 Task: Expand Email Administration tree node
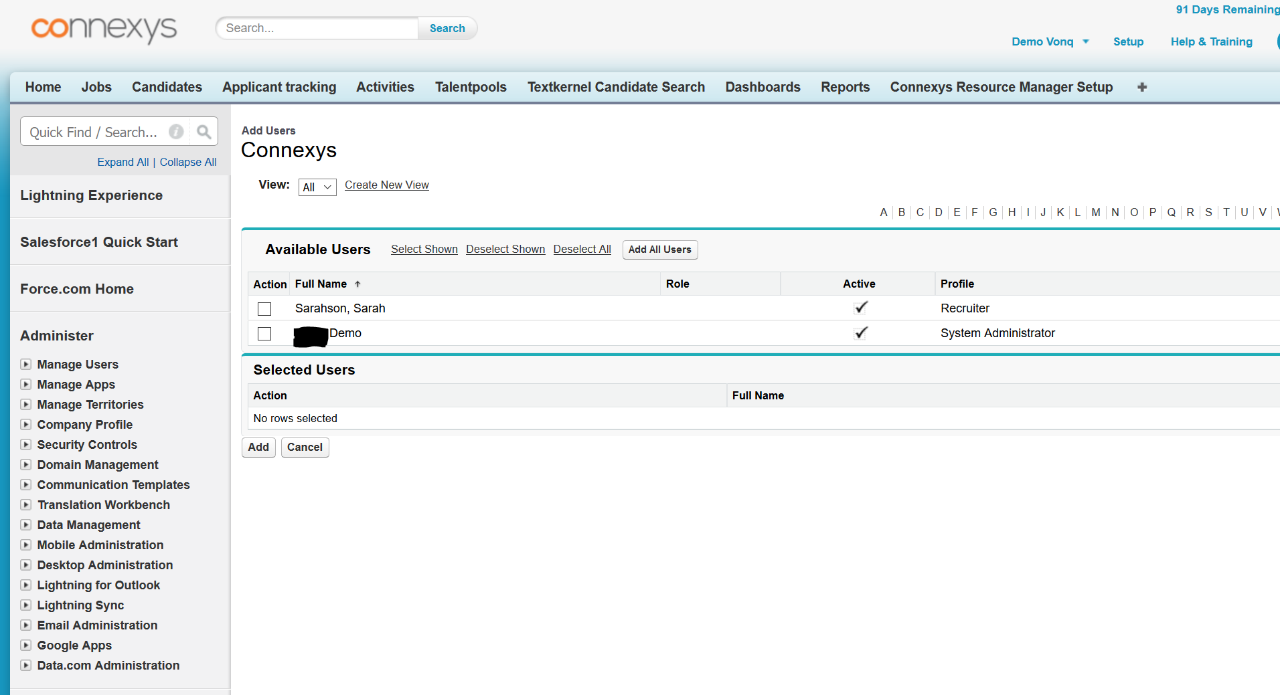[x=26, y=625]
